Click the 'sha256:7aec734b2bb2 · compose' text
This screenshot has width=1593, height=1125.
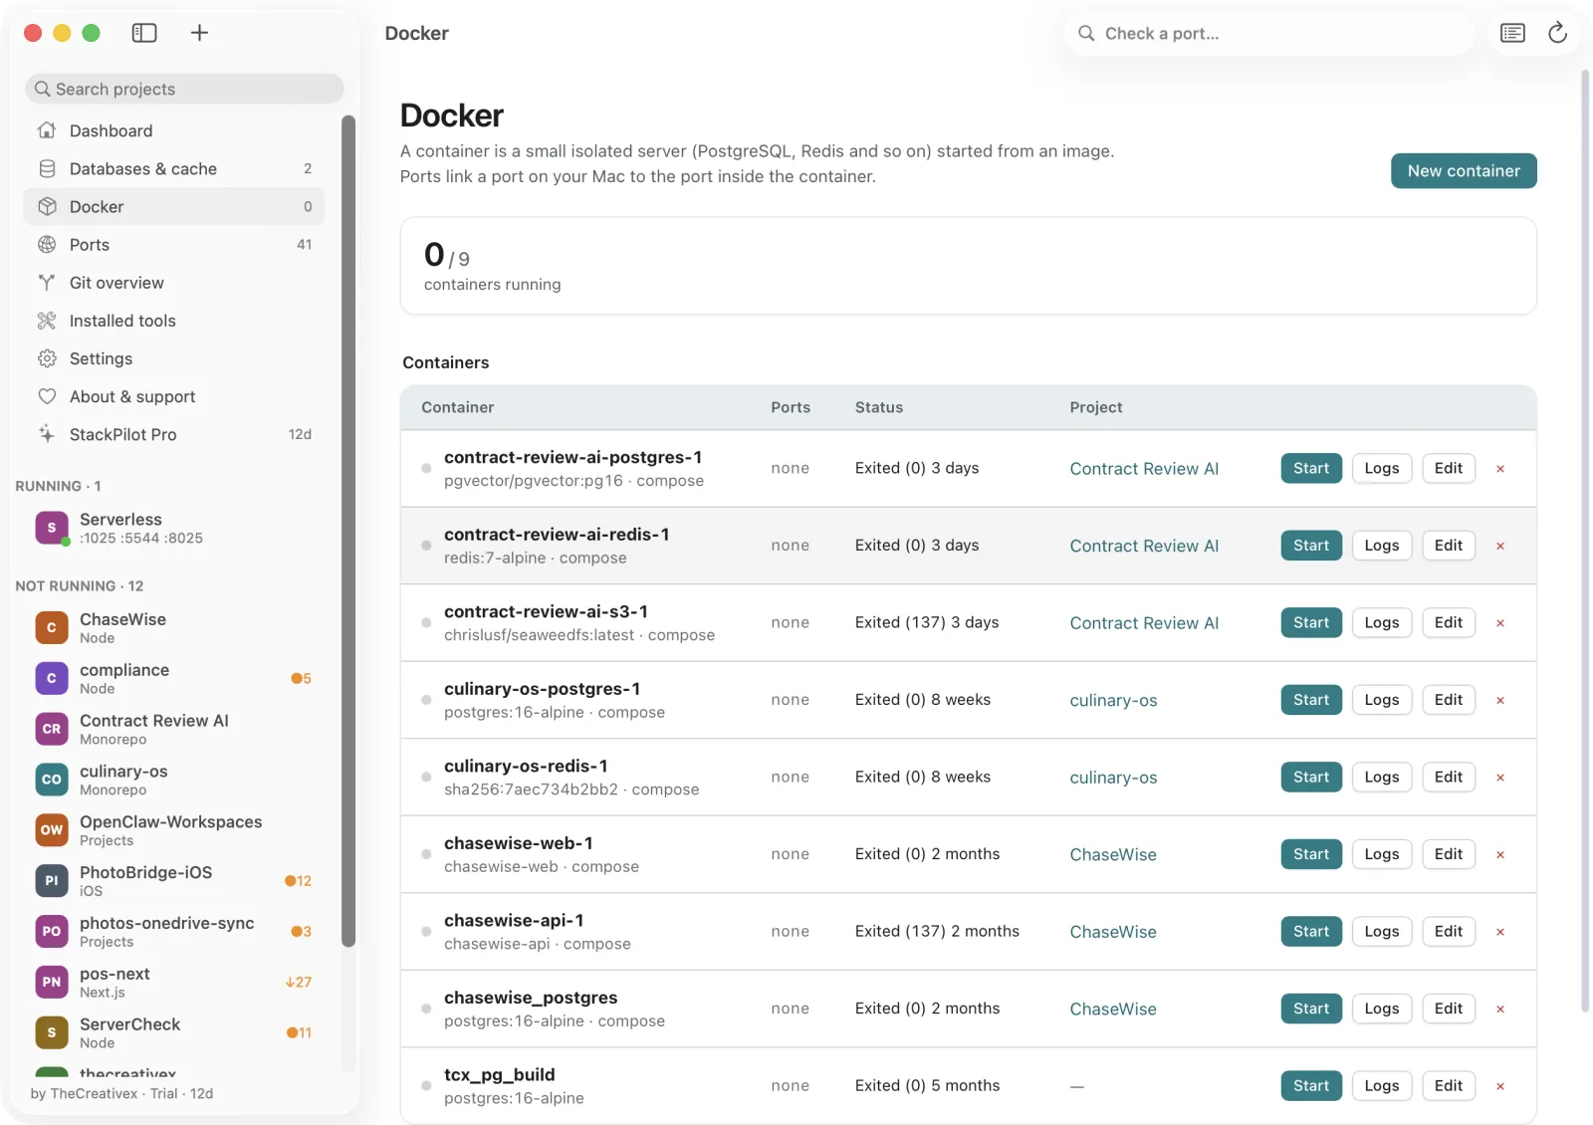571,789
